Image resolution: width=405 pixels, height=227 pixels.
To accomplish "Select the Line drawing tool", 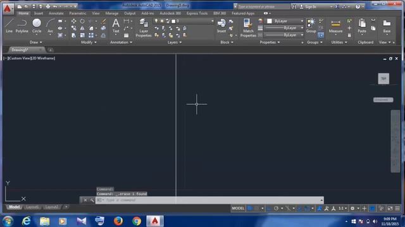I will (x=9, y=26).
